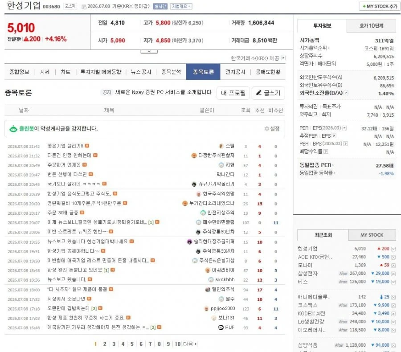Open post 다른건 인정 안하는데
This screenshot has width=401, height=352.
(70, 155)
